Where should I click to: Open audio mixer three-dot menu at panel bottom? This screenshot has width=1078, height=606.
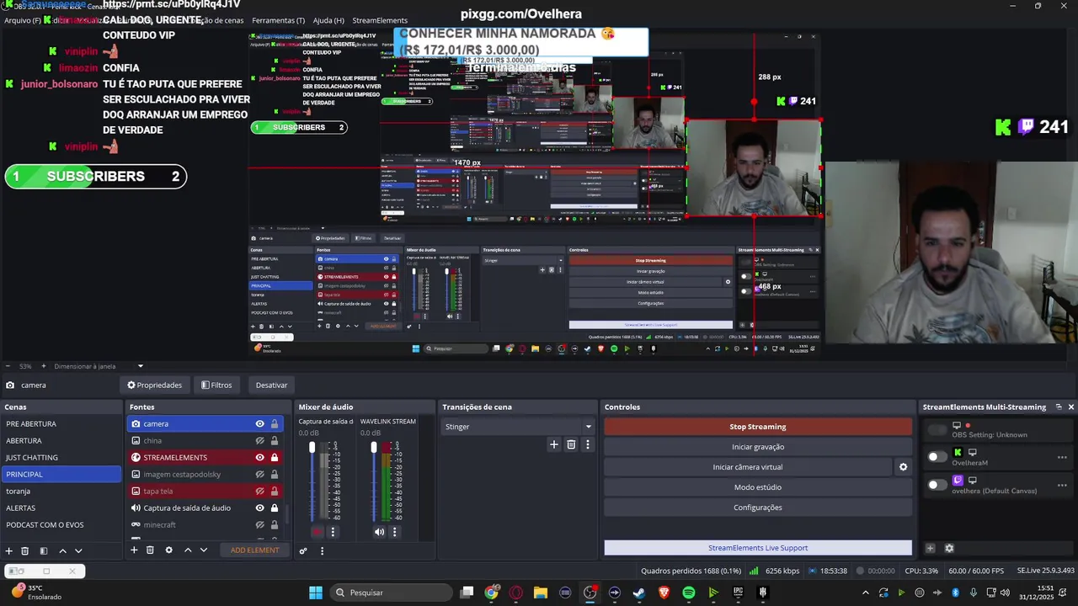click(x=322, y=550)
